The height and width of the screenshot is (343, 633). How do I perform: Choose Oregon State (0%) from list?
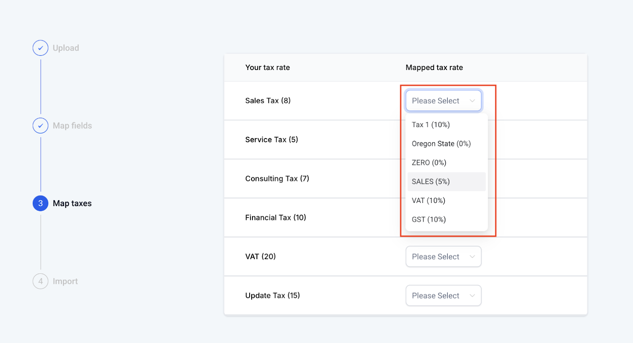(441, 144)
